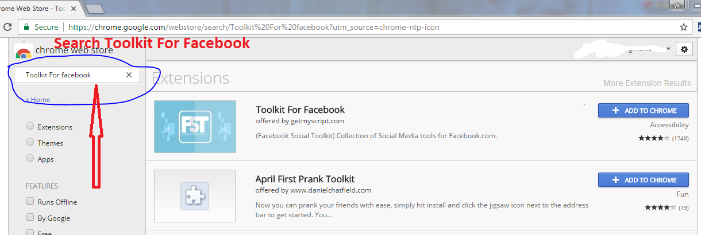
Task: Go back via the Home link
Action: tap(38, 100)
